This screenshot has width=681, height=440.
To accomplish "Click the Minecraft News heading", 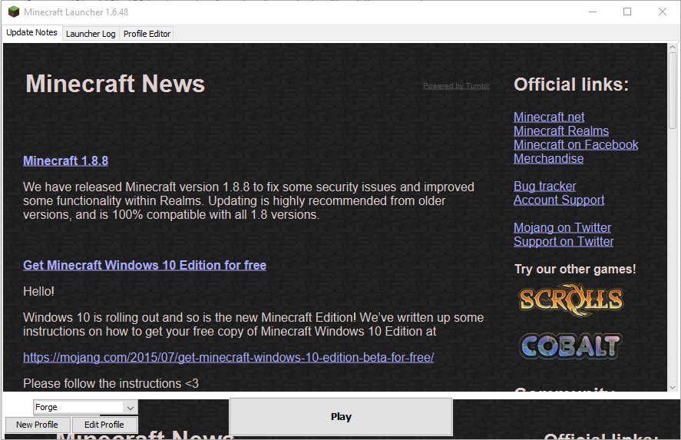I will point(115,84).
